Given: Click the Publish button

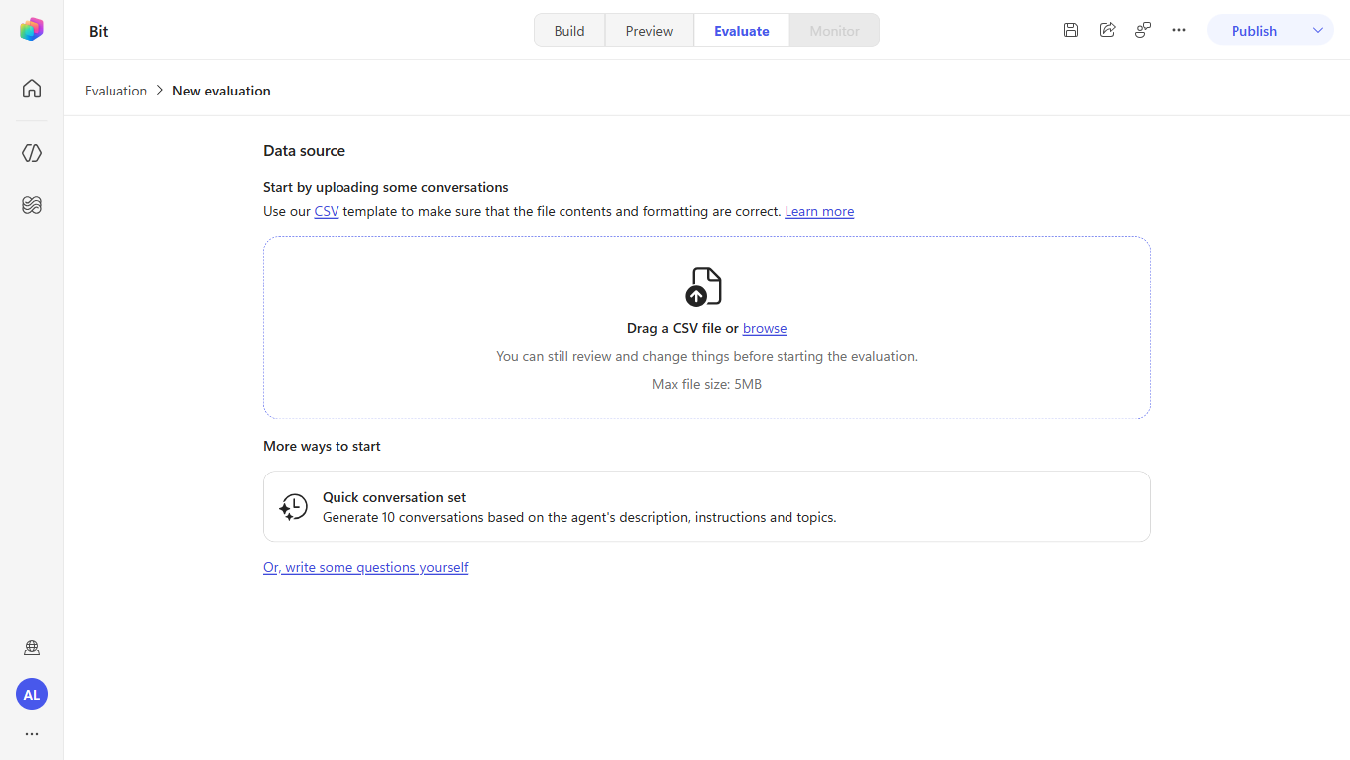Looking at the screenshot, I should pos(1254,31).
